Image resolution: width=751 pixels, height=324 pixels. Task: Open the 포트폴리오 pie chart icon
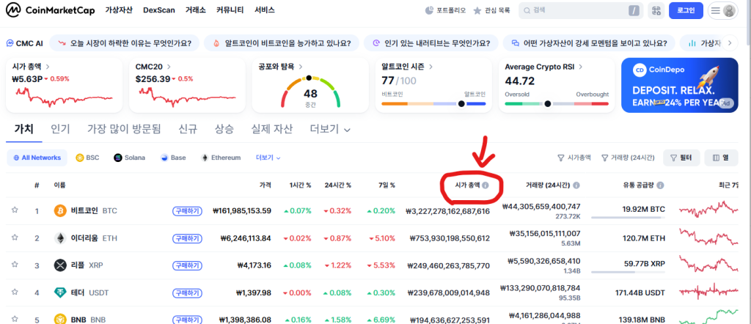[x=430, y=11]
